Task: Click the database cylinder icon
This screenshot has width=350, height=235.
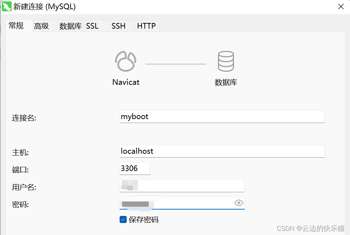Action: [226, 61]
